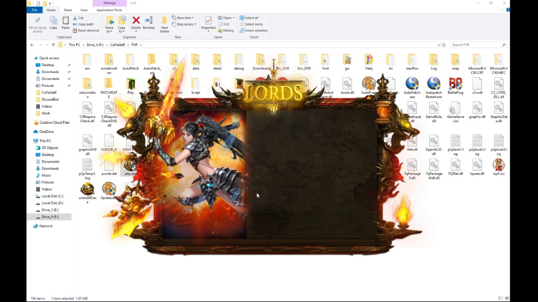Screen dimensions: 538x302
Task: Open the Move to dropdown
Action: (109, 25)
